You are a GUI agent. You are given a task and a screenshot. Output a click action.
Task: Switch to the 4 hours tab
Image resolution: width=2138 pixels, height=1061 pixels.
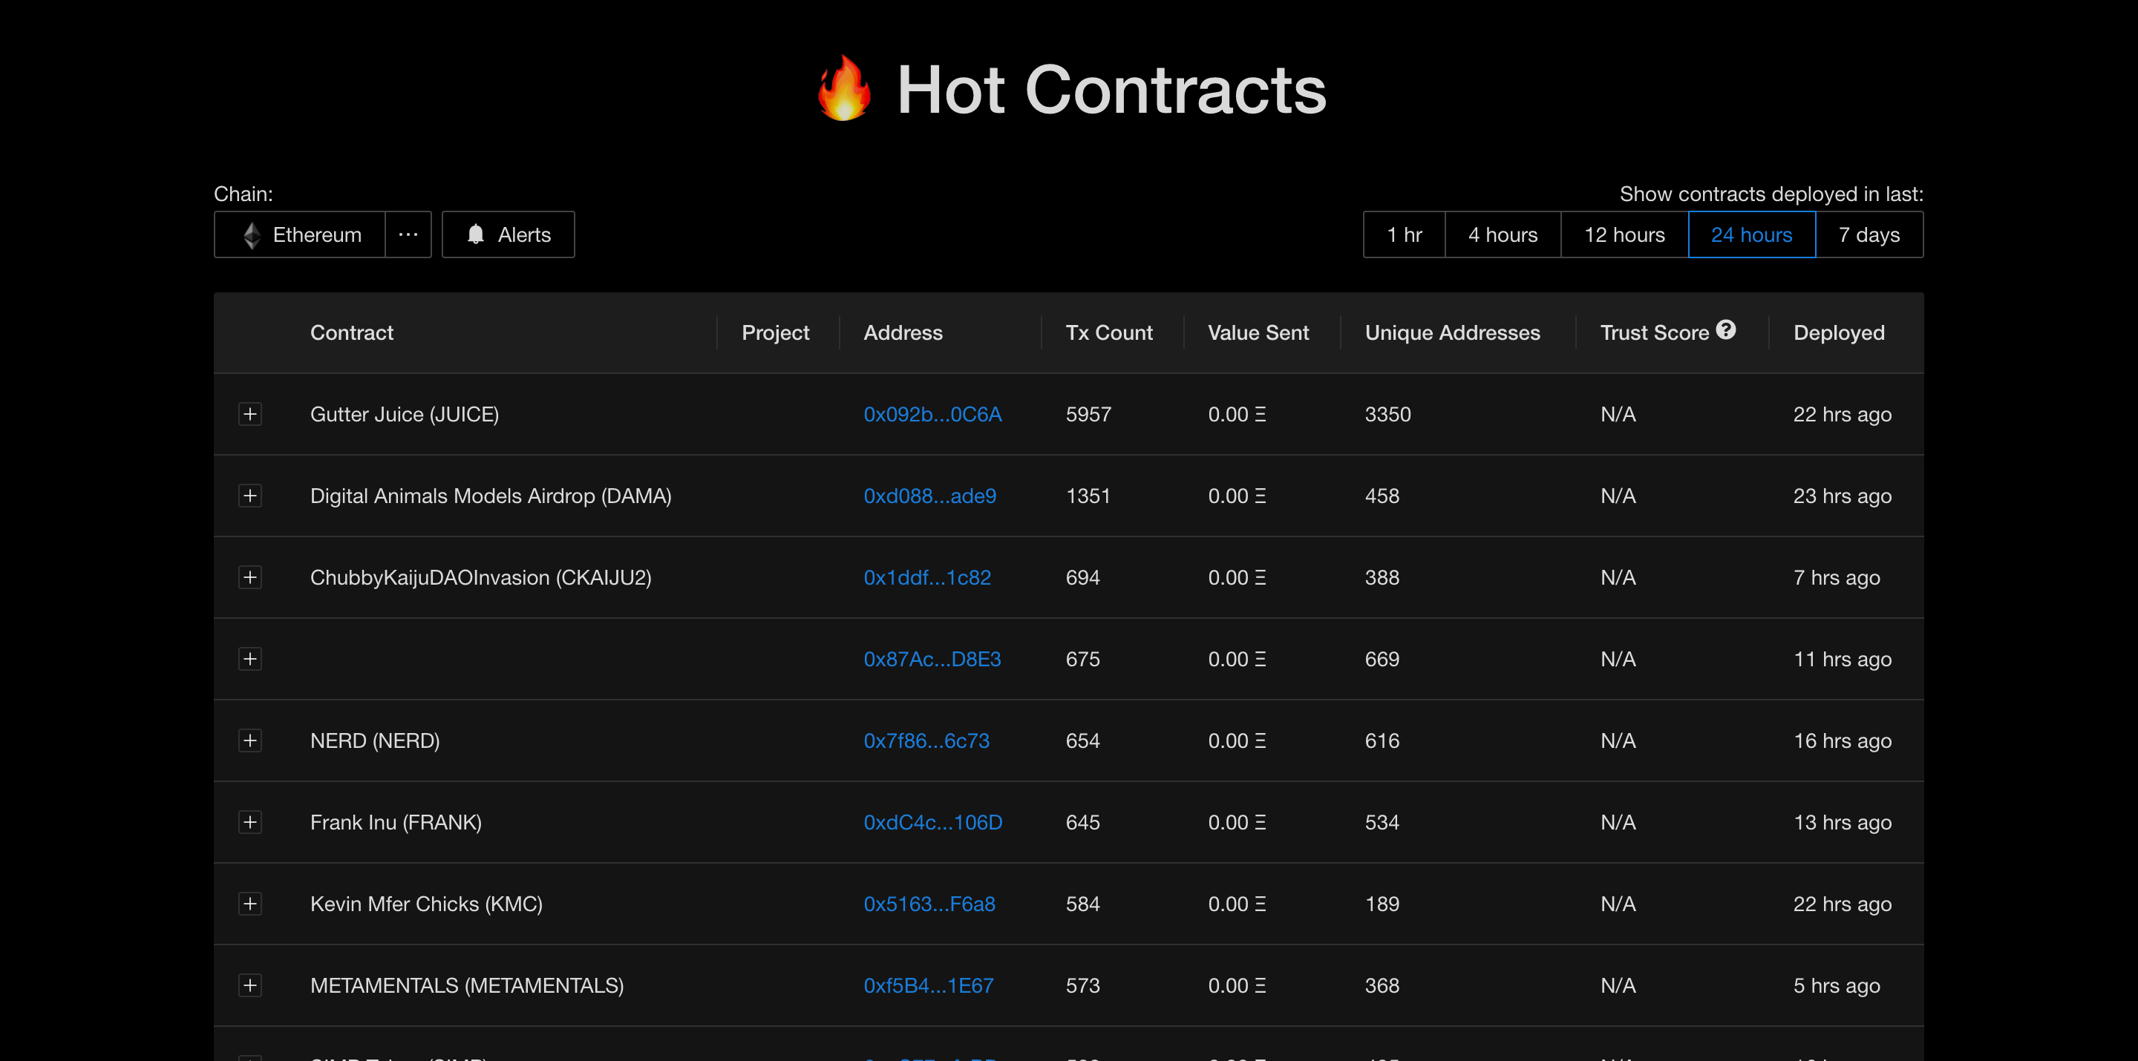pos(1503,234)
